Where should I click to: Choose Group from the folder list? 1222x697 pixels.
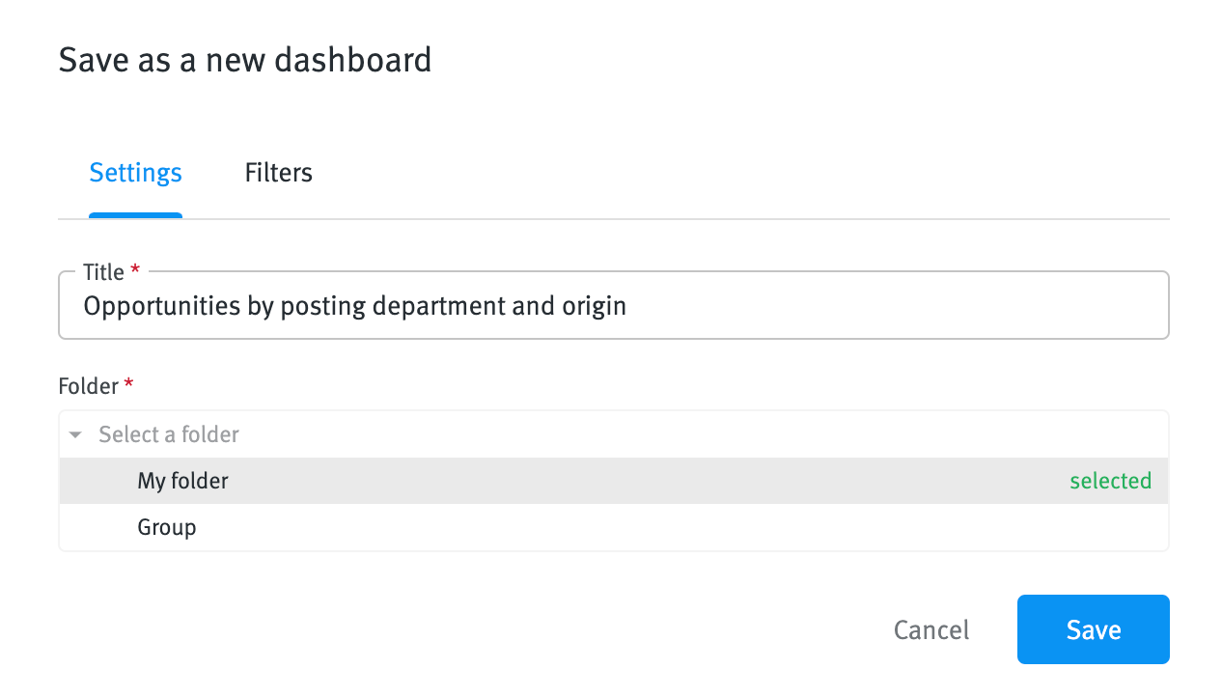pos(167,527)
